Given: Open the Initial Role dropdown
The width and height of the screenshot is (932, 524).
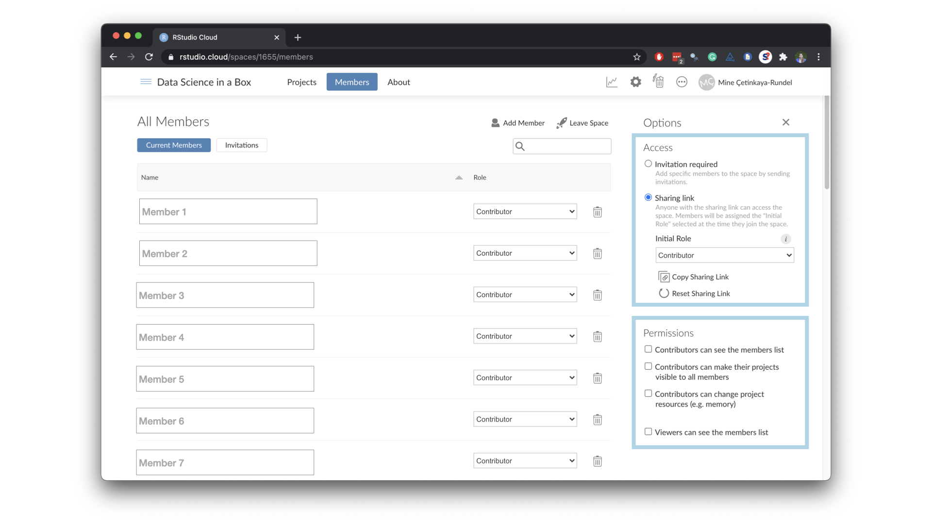Looking at the screenshot, I should pos(724,255).
